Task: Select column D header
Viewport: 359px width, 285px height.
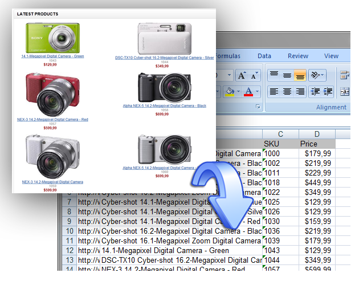Action: pyautogui.click(x=317, y=134)
